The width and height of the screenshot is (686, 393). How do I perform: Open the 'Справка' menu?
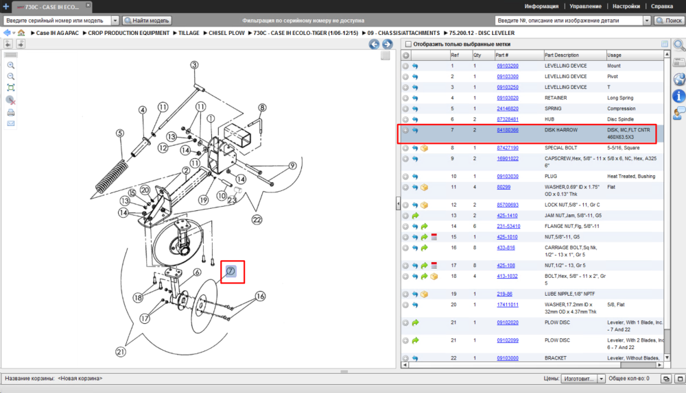[661, 6]
